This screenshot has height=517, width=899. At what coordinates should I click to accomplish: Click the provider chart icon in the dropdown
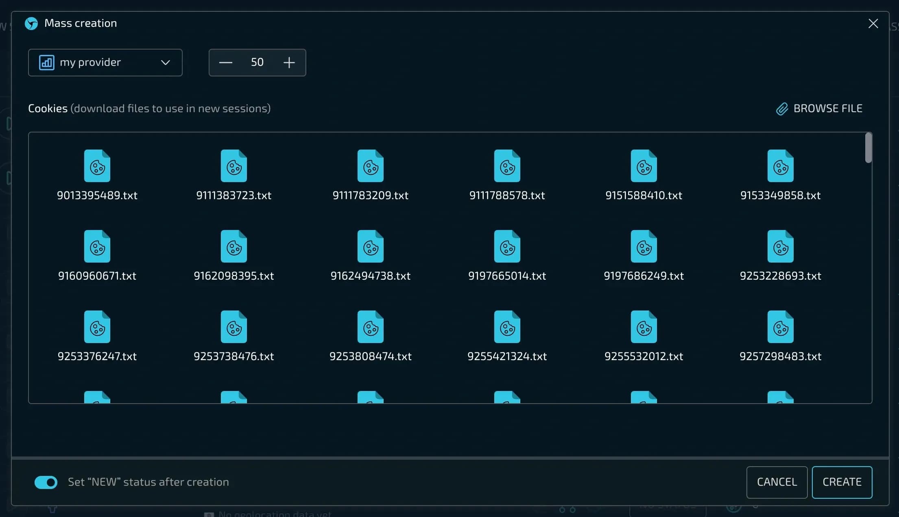(x=46, y=63)
